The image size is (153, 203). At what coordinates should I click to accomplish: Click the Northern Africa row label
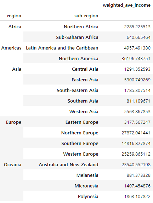tap(81, 27)
